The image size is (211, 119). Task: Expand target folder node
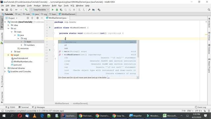8,55
